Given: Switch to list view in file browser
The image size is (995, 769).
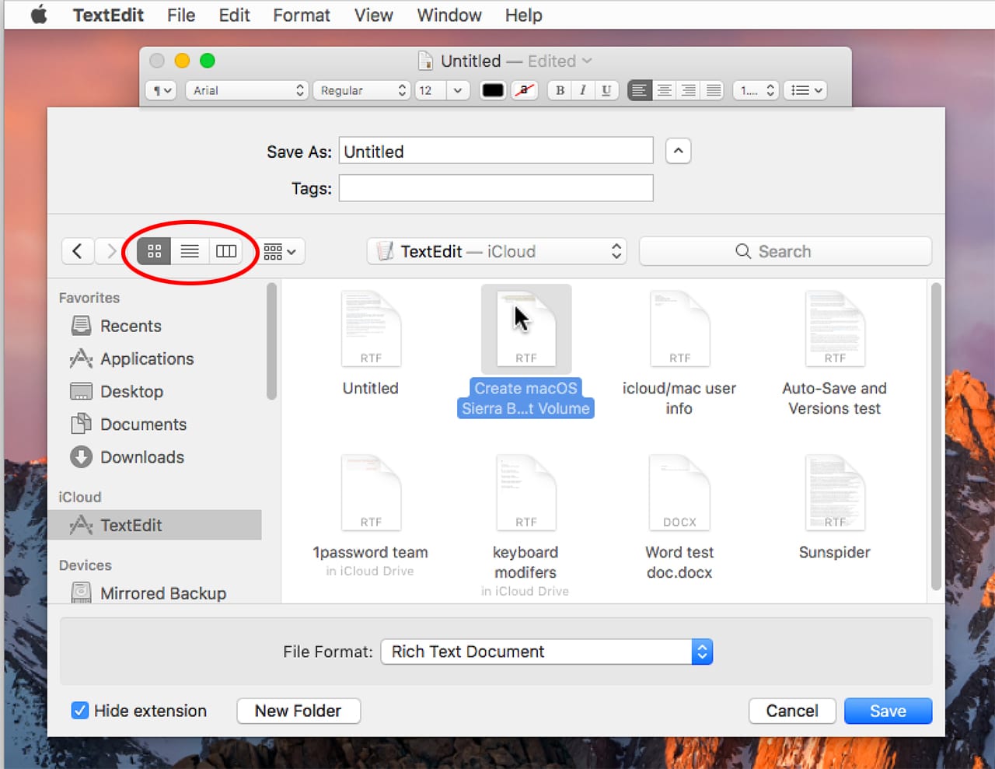Looking at the screenshot, I should coord(190,251).
